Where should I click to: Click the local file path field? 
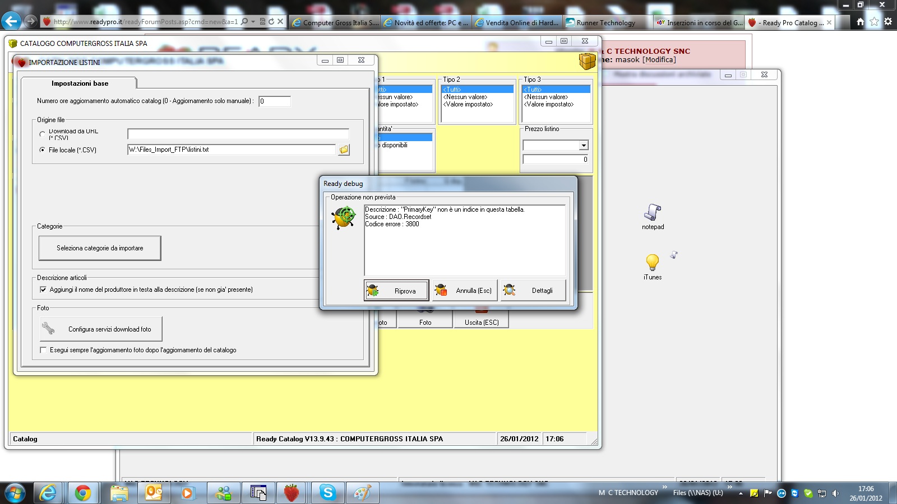pos(232,150)
